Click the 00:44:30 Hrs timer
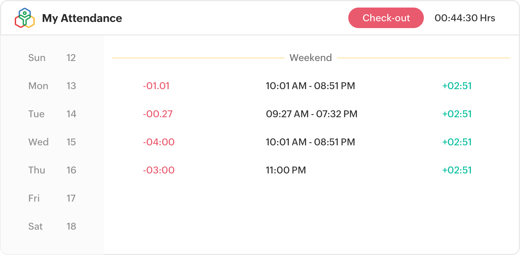The width and height of the screenshot is (520, 255). click(465, 18)
